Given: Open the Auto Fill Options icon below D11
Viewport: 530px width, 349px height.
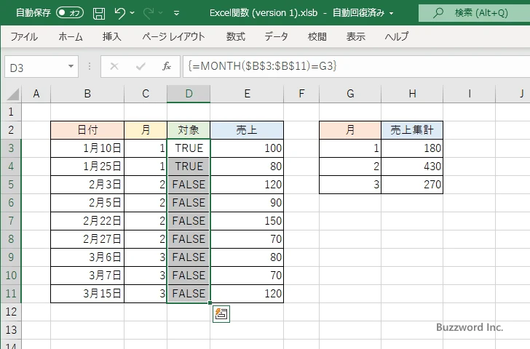Looking at the screenshot, I should (221, 314).
